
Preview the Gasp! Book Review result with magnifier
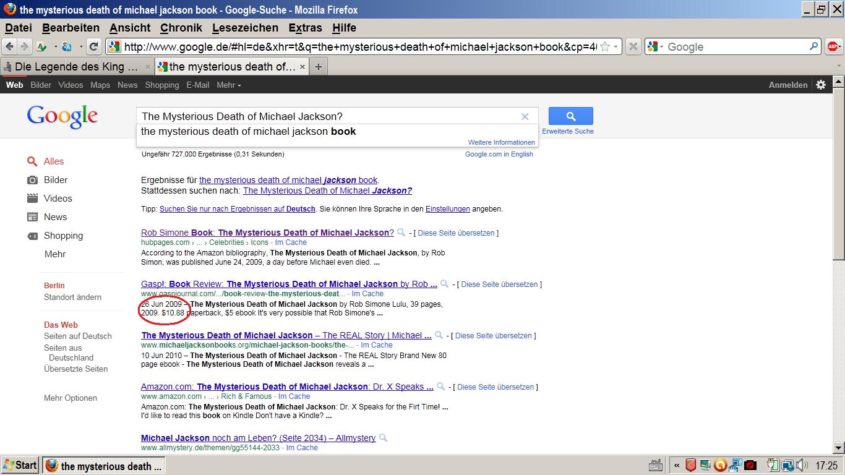click(x=444, y=284)
